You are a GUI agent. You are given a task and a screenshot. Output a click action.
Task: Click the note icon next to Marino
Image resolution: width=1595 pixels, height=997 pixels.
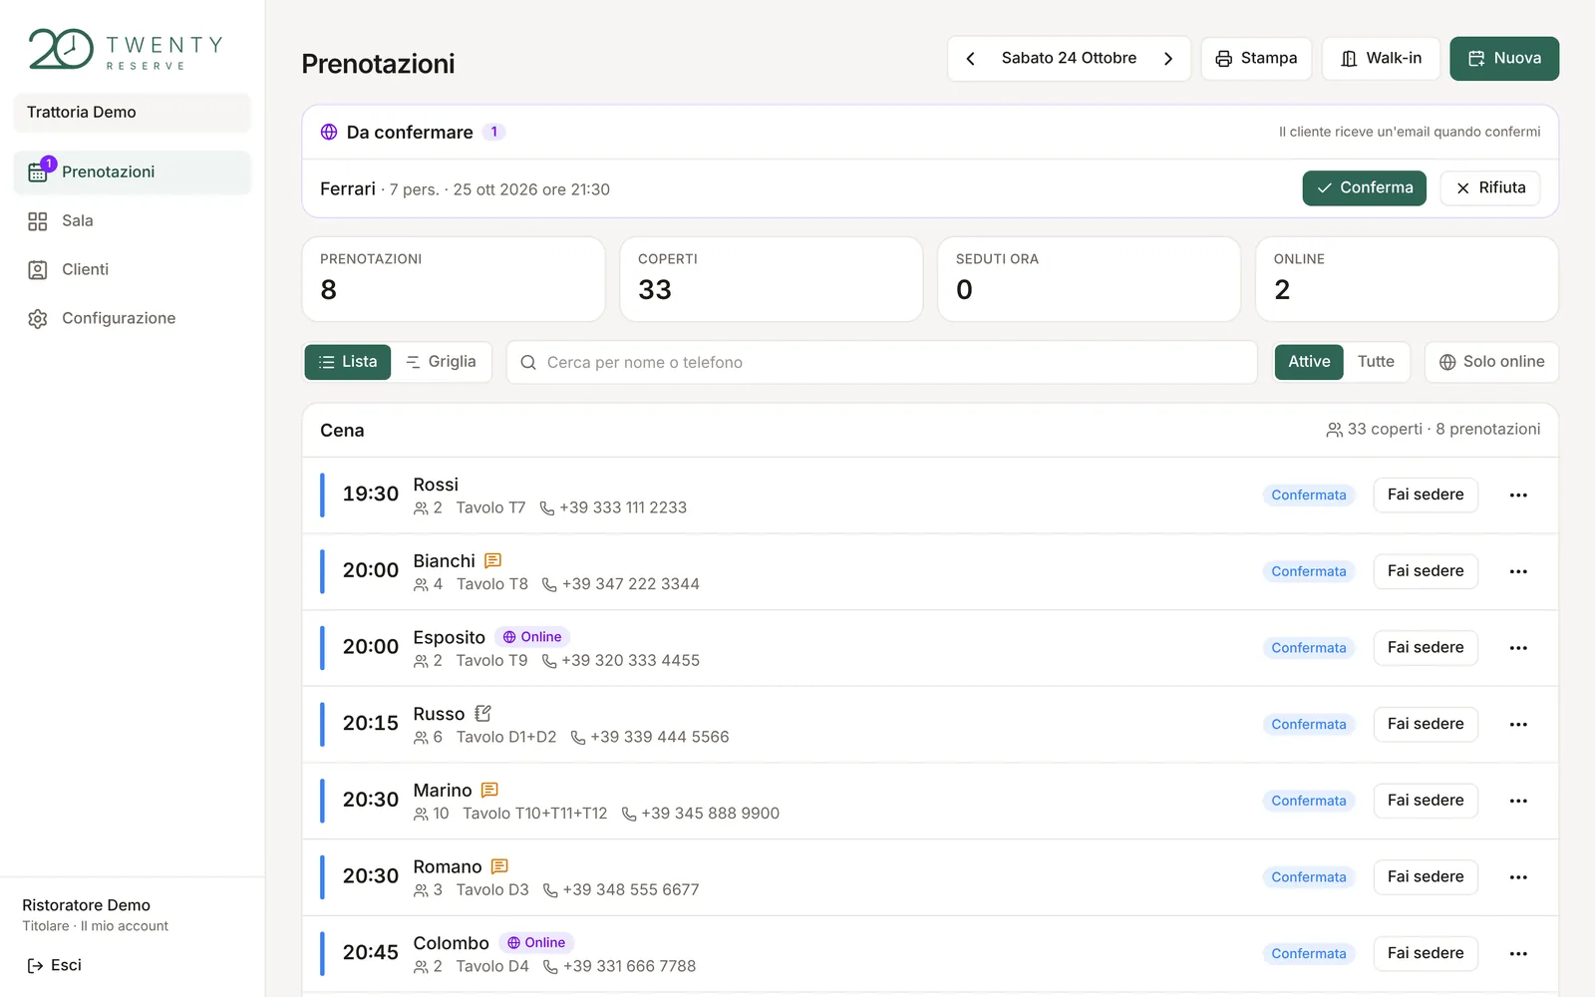[489, 791]
